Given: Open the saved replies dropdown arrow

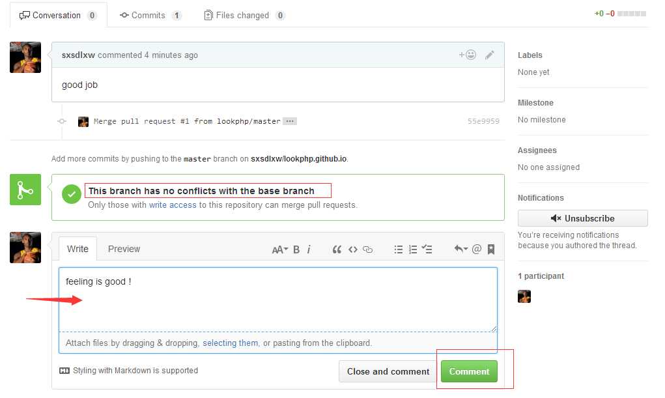Looking at the screenshot, I should pos(460,249).
